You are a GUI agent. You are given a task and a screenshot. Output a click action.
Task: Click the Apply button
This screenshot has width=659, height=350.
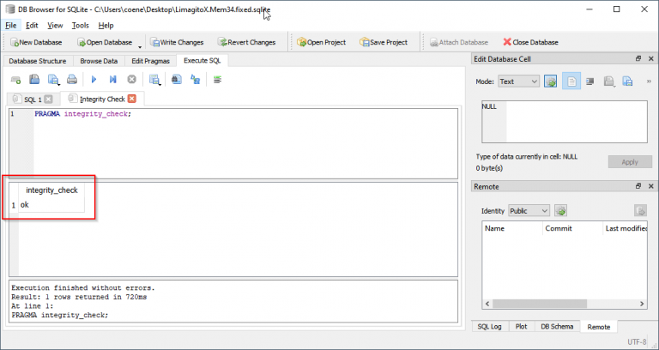coord(630,162)
